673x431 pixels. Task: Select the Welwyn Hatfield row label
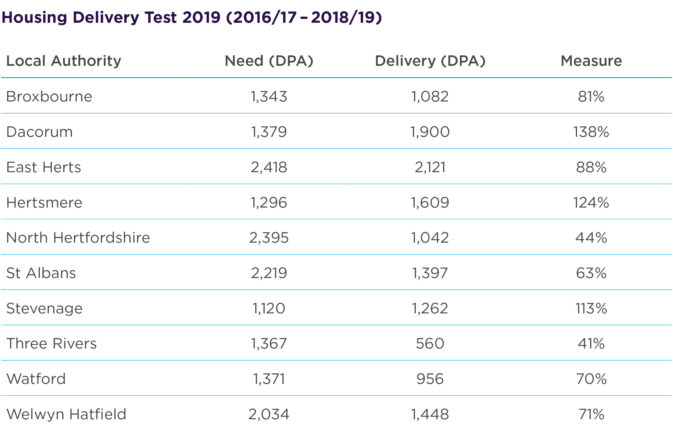(x=66, y=414)
